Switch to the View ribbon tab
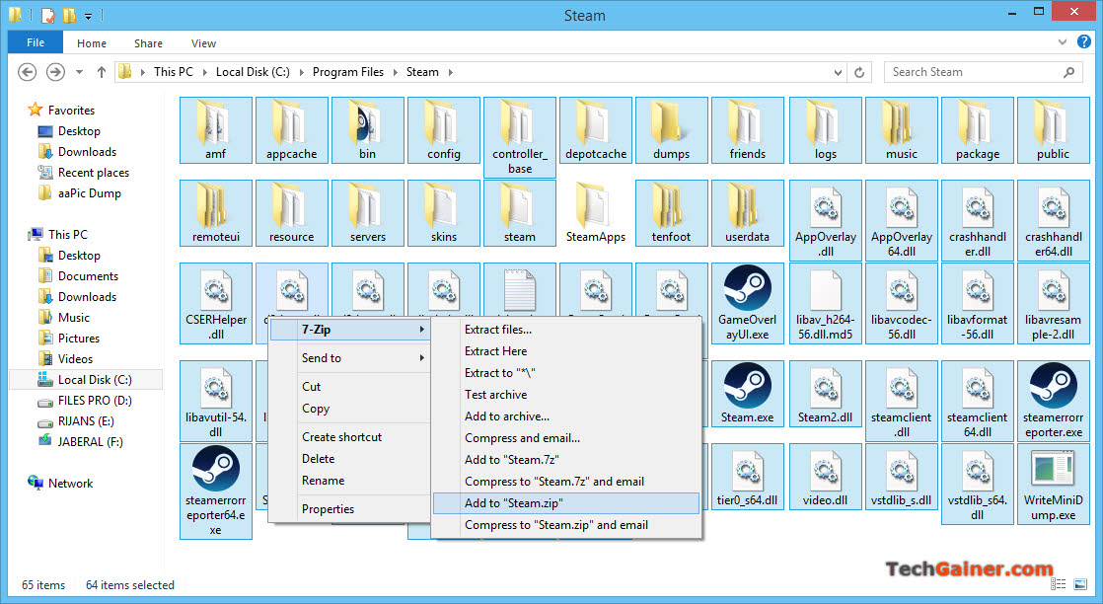 (x=203, y=43)
